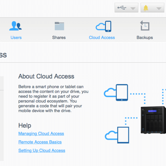This screenshot has height=166, width=166.
Task: Click the upper cloud and tablet illustration
Action: tap(116, 93)
